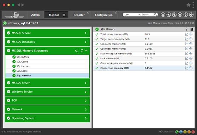Open graph for Lock memory
197x135 pixels.
click(186, 58)
